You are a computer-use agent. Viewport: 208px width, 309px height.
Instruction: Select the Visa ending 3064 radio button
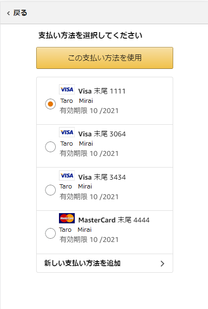pos(50,147)
